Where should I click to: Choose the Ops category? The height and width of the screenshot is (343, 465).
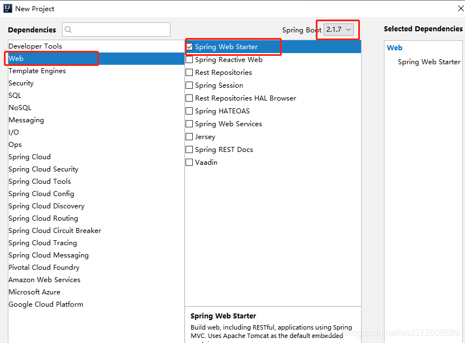pyautogui.click(x=96, y=145)
